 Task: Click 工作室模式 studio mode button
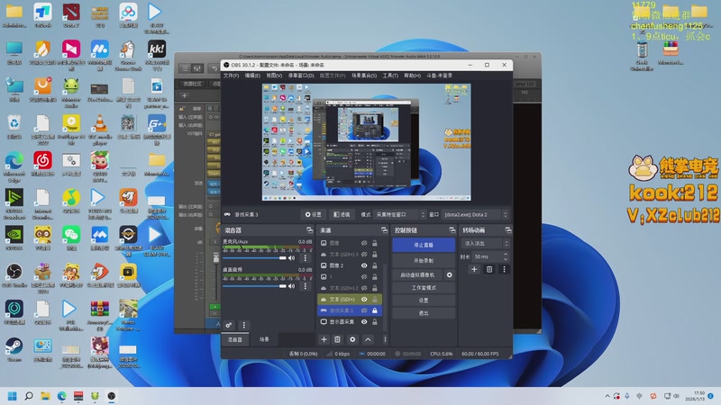[424, 287]
